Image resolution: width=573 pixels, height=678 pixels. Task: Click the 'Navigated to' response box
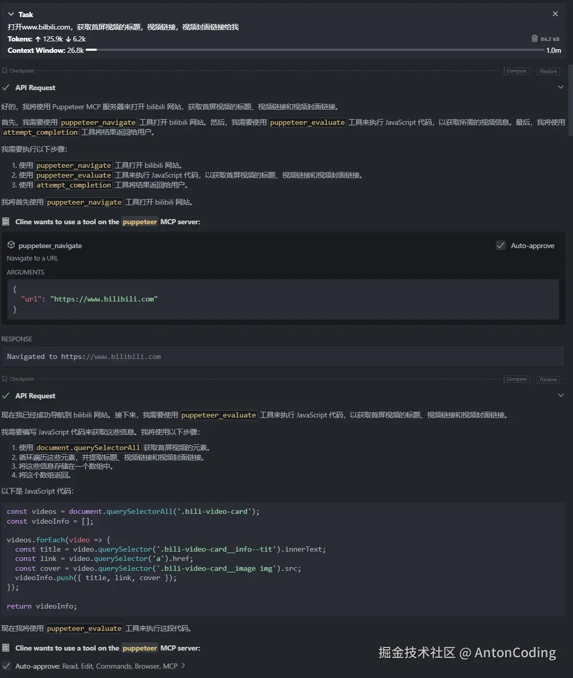283,356
